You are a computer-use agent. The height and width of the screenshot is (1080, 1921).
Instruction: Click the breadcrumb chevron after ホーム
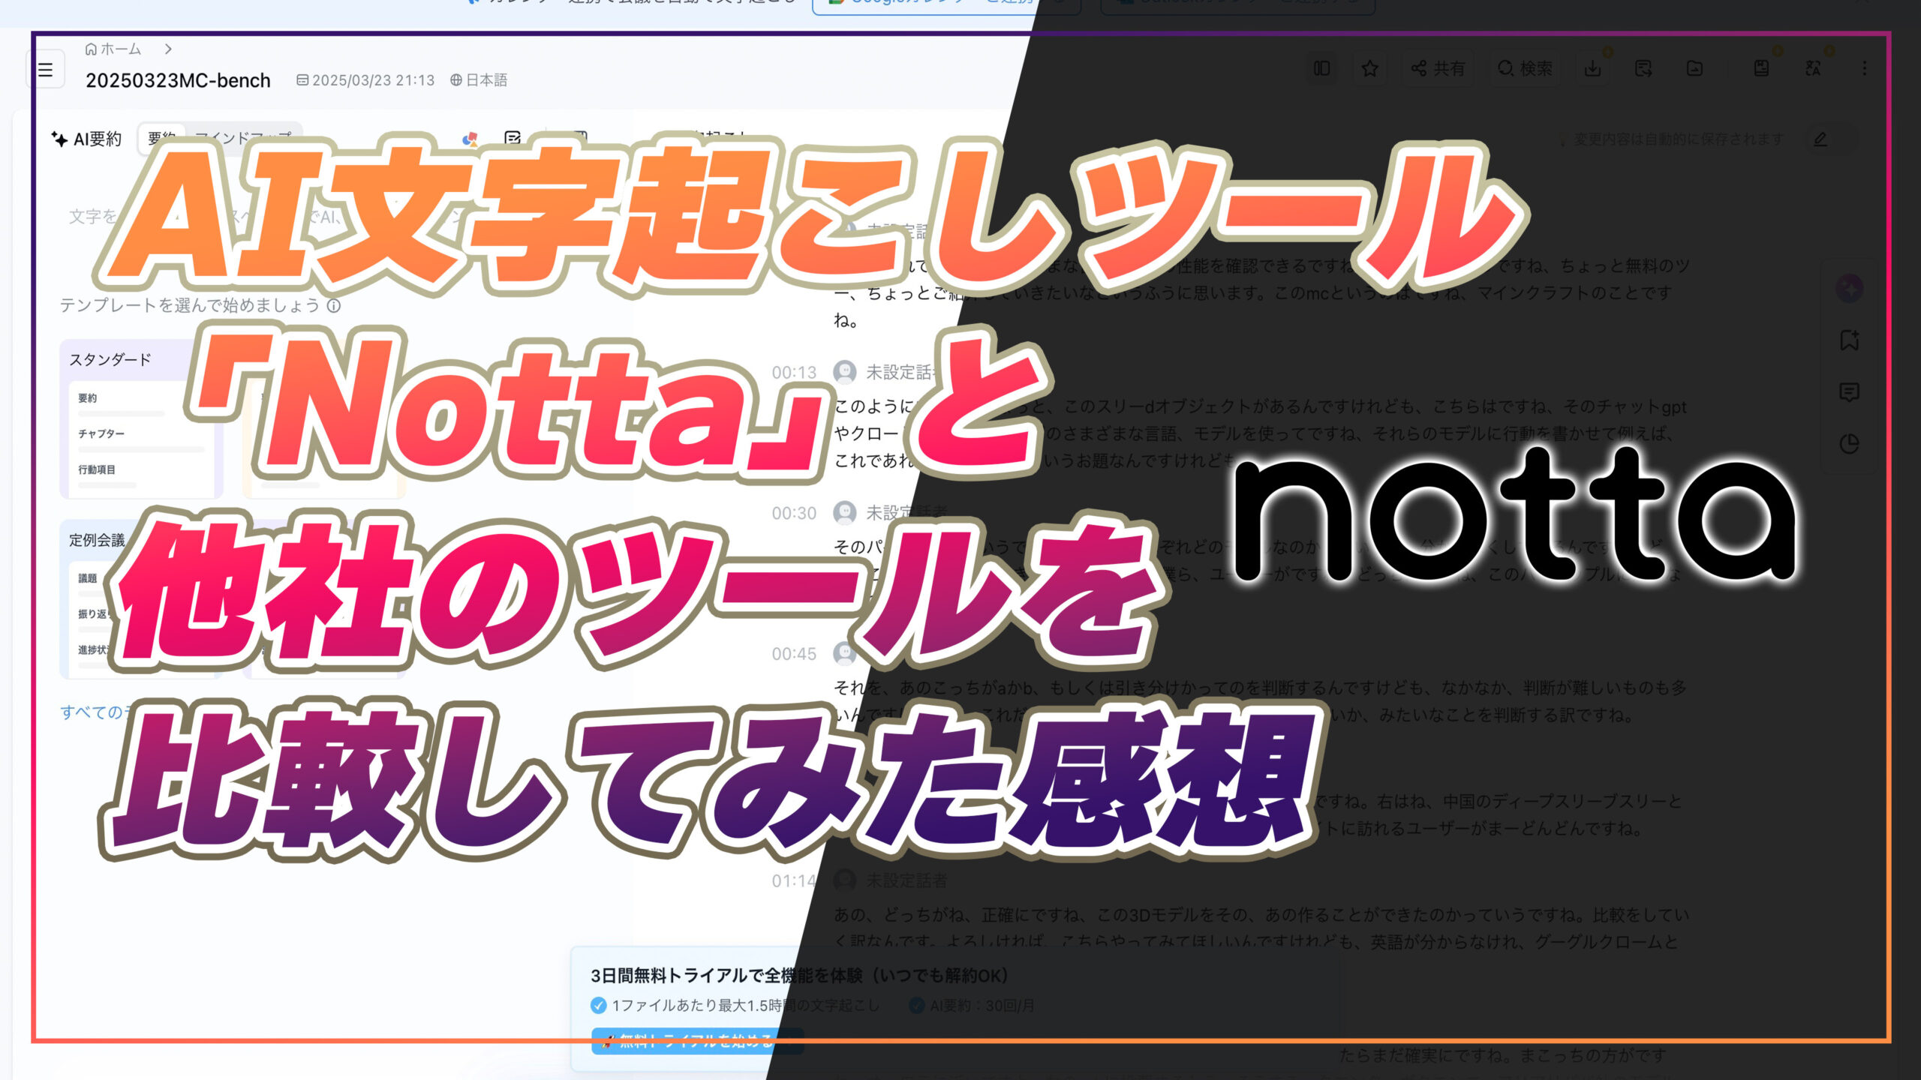(x=168, y=49)
